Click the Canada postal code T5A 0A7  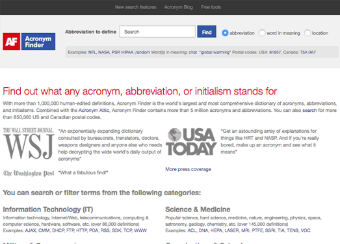(308, 52)
